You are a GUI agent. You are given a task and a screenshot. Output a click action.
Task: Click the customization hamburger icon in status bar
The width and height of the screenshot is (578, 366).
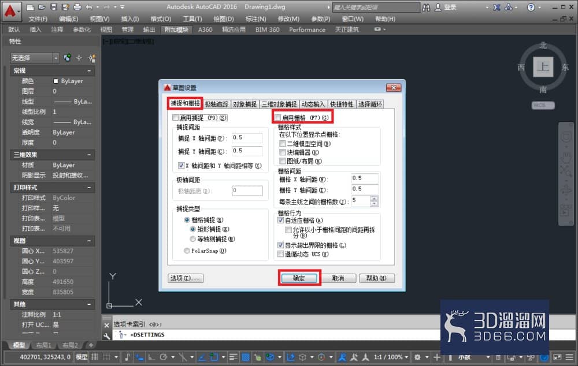[x=569, y=357]
